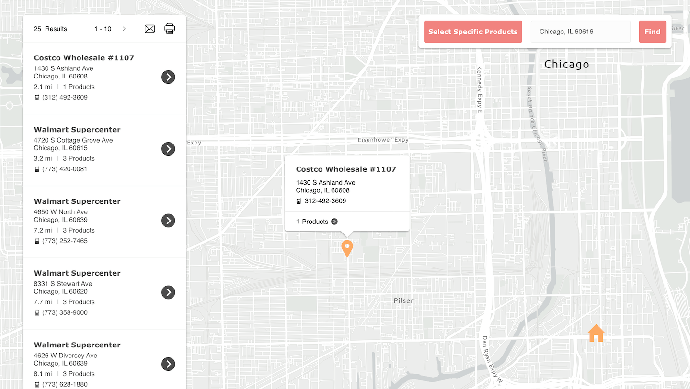Call 312-492-3609 in map popup
The width and height of the screenshot is (690, 389).
coord(325,201)
